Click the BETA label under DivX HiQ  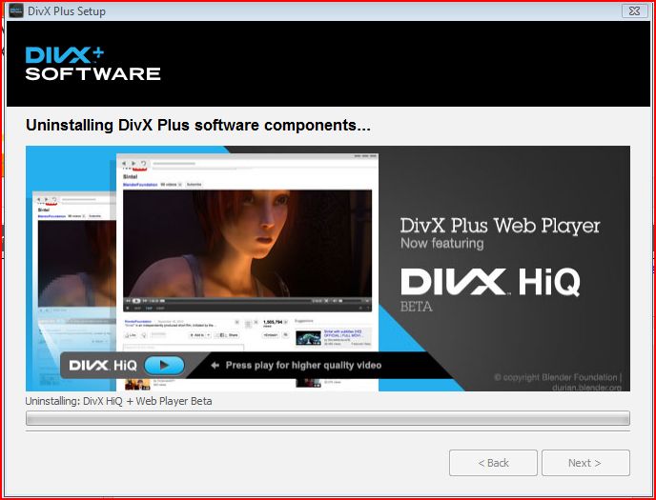[x=416, y=307]
